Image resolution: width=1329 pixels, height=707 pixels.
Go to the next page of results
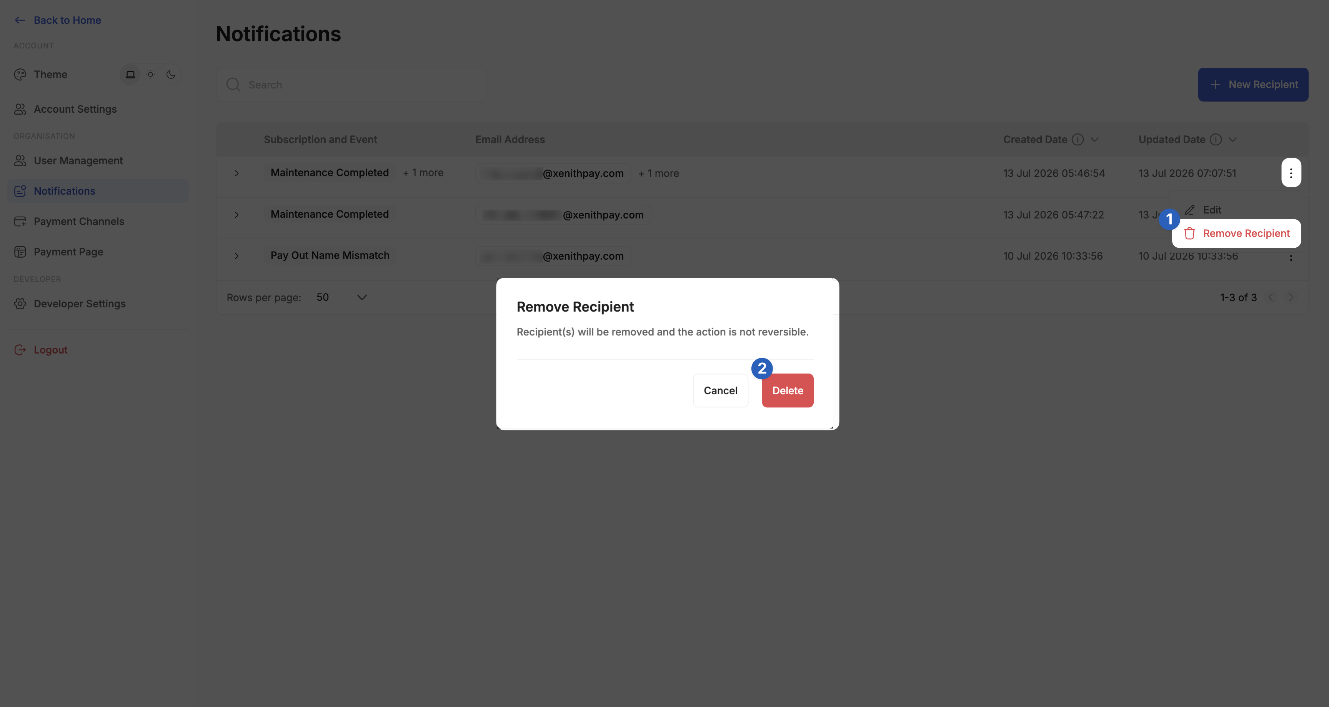point(1291,297)
